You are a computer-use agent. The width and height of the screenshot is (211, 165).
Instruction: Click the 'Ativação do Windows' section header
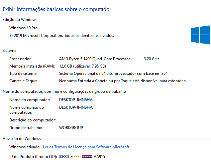22,139
